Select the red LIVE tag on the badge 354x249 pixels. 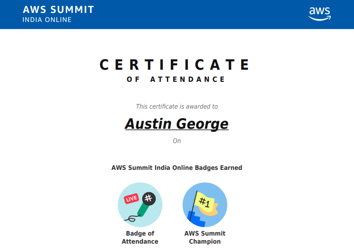(131, 198)
